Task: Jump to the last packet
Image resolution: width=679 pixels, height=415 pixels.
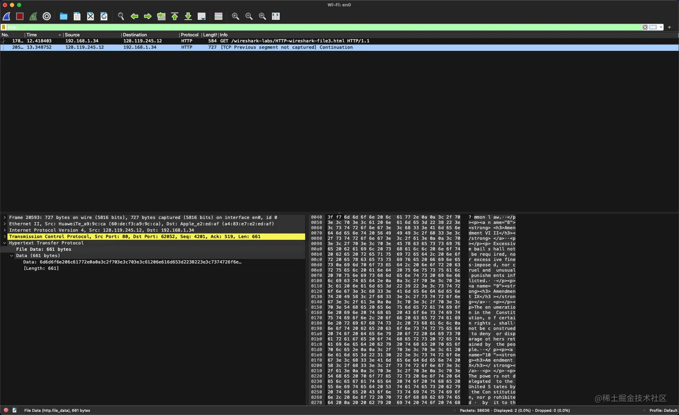Action: tap(188, 16)
